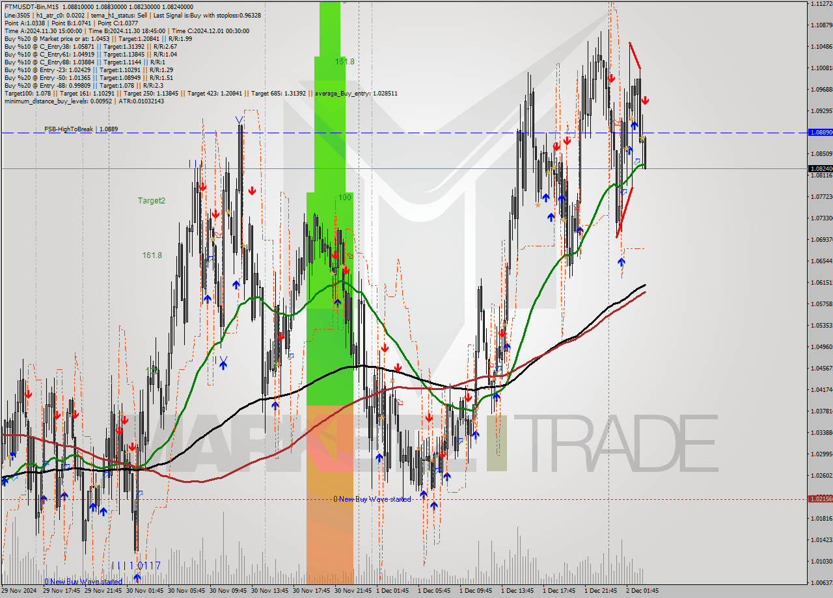833x598 pixels.
Task: Select the 'Buy %20 @ Entry -50' line
Action: point(89,77)
